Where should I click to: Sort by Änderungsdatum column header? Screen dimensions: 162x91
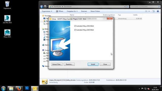click(x=109, y=15)
